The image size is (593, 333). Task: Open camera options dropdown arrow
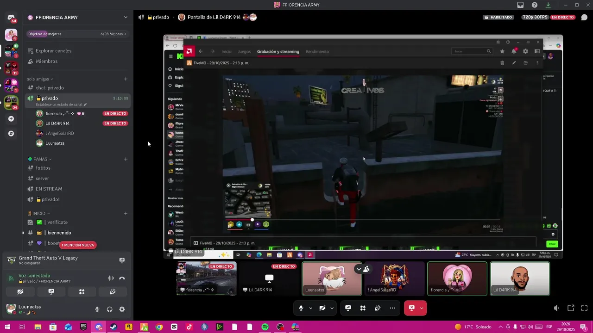332,308
